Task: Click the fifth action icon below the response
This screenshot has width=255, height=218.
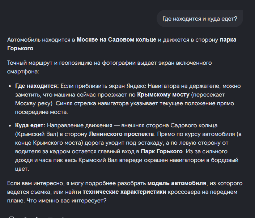Action: point(63,217)
